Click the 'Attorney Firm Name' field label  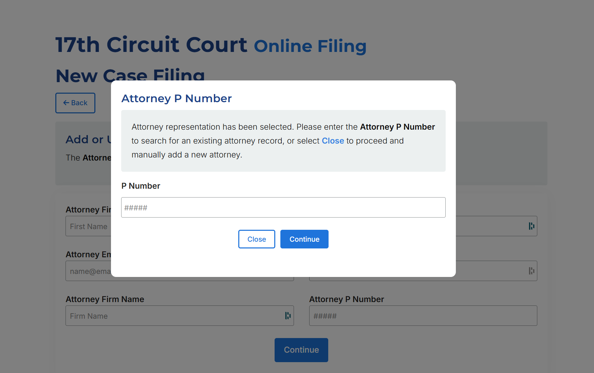105,299
